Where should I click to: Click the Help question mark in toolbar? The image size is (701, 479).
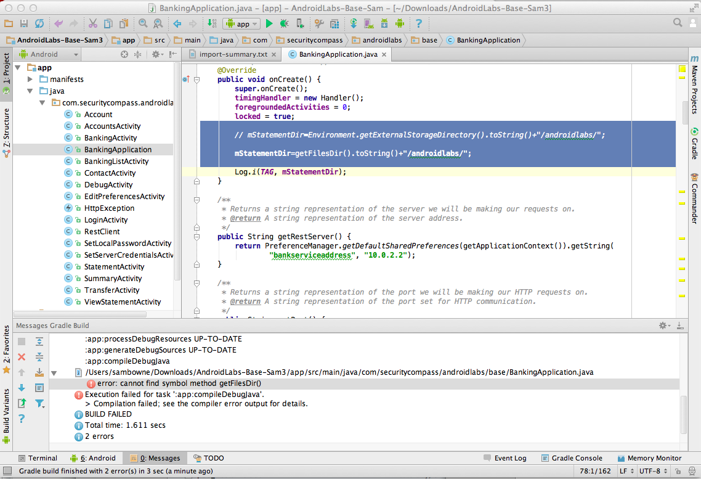[419, 23]
